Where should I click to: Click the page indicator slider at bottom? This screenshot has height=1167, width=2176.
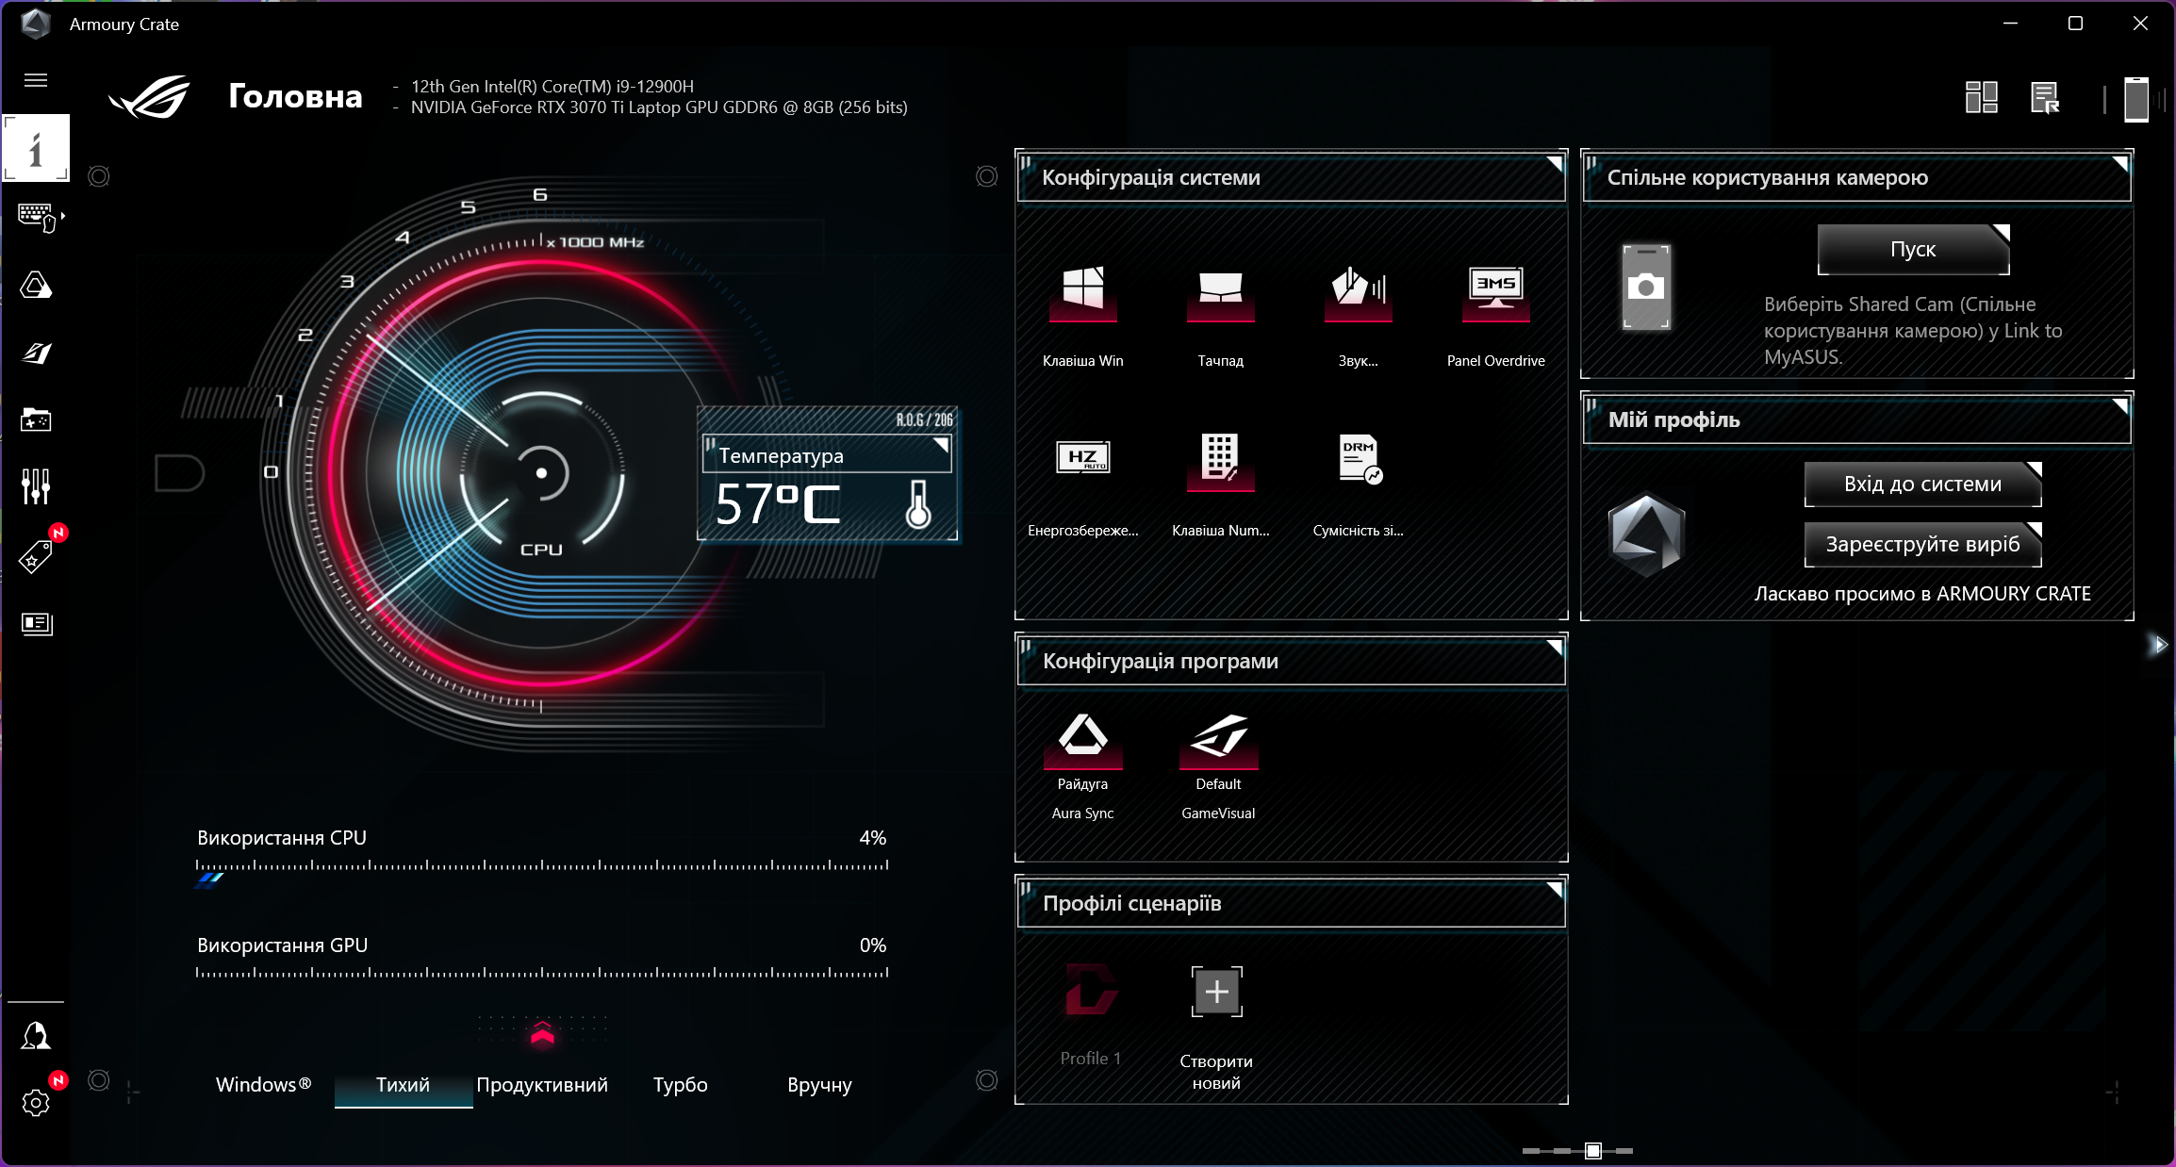point(1592,1151)
